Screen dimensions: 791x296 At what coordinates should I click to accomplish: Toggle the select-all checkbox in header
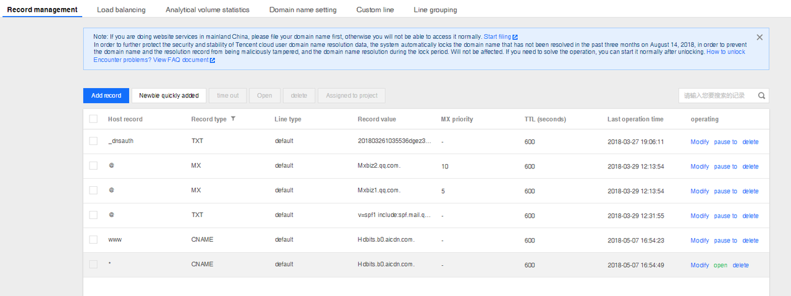point(93,119)
